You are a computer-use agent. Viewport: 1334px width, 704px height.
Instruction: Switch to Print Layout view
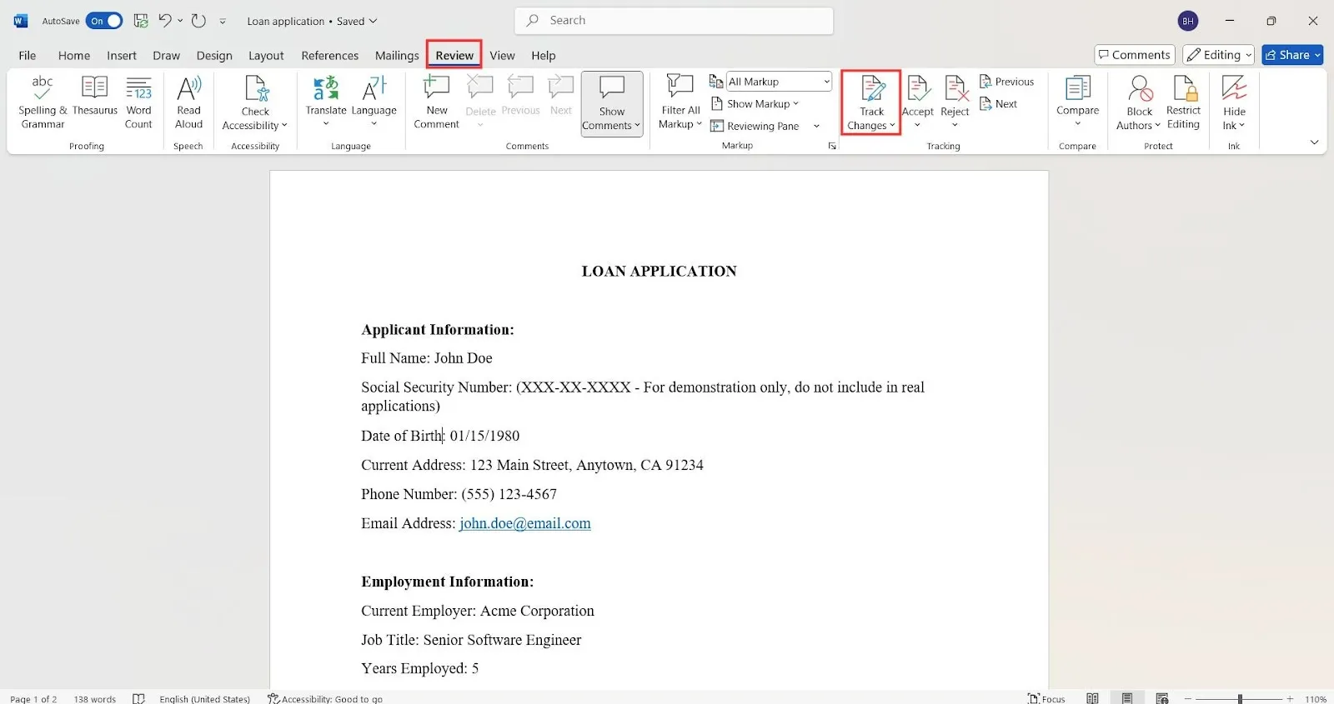point(1127,698)
